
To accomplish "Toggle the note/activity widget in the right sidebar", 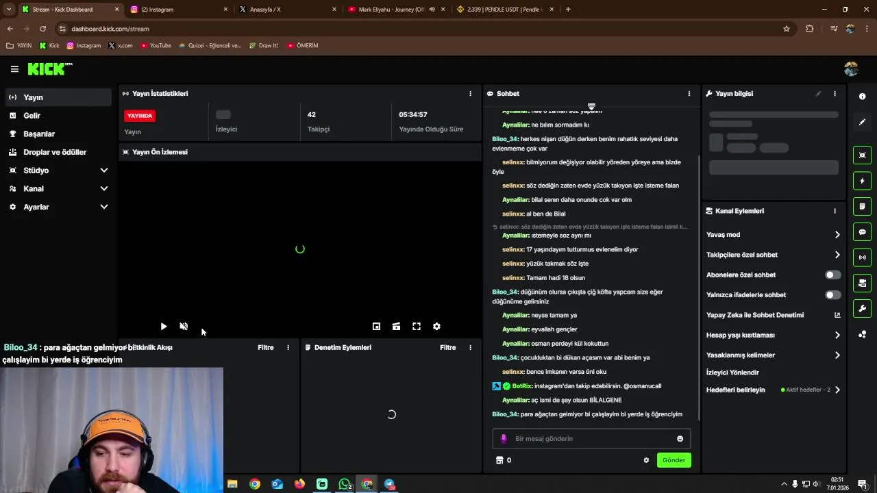I will click(862, 206).
